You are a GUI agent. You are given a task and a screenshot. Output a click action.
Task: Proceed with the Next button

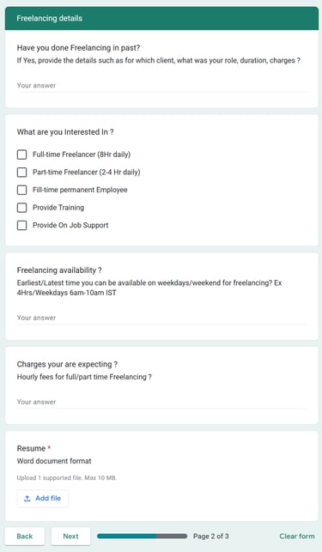click(70, 537)
